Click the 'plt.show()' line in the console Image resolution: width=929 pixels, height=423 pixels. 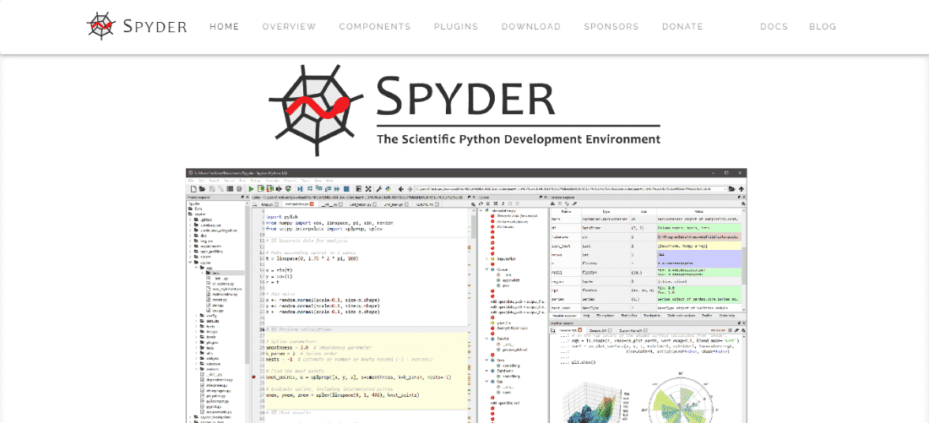[583, 362]
